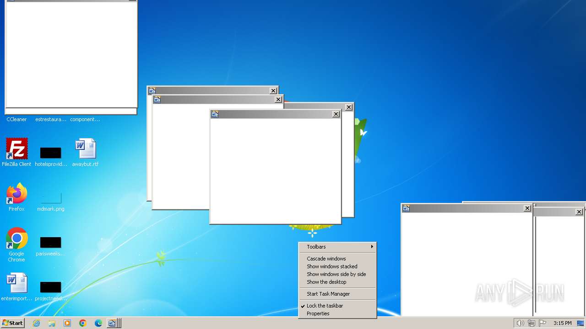The image size is (586, 329).
Task: Open the Action Center flag icon
Action: (x=543, y=323)
